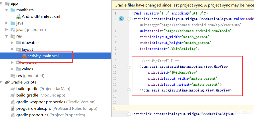Collapse the res folder arrow

pyautogui.click(x=7, y=36)
